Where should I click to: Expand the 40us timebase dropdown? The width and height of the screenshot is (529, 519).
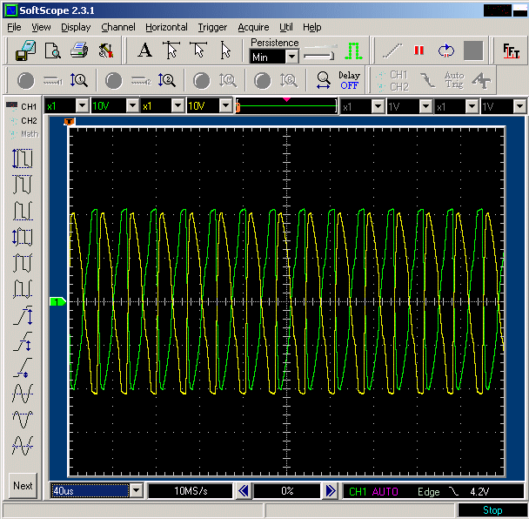coord(136,490)
